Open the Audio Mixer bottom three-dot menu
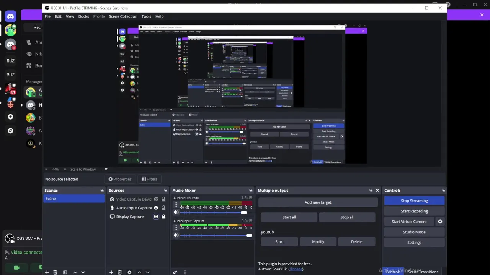The image size is (490, 275). [185, 272]
